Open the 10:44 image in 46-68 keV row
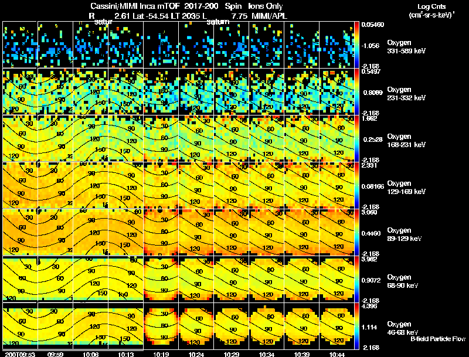 [x=337, y=326]
